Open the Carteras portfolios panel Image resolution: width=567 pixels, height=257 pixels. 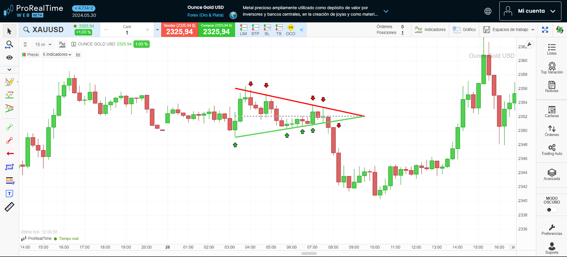551,112
